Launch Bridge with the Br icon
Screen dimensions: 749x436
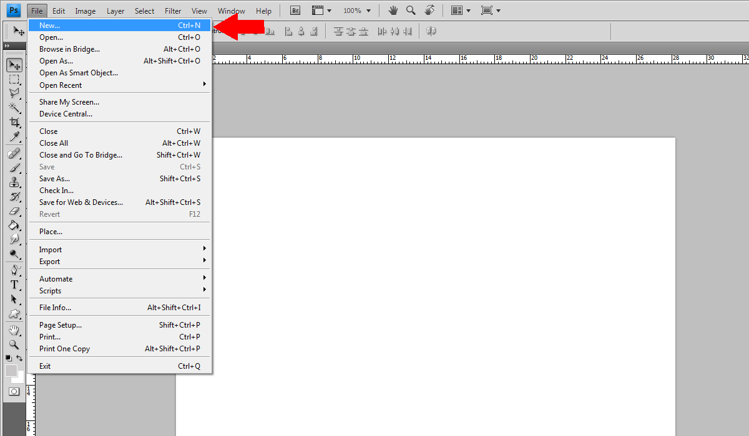(295, 11)
